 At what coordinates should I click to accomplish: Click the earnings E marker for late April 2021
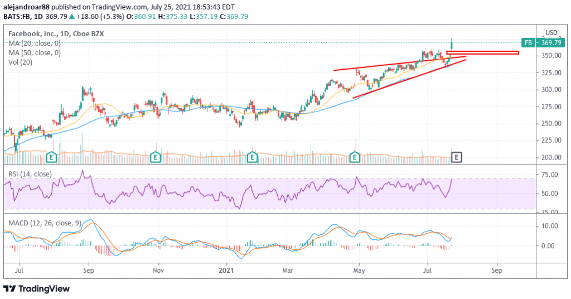[x=355, y=157]
